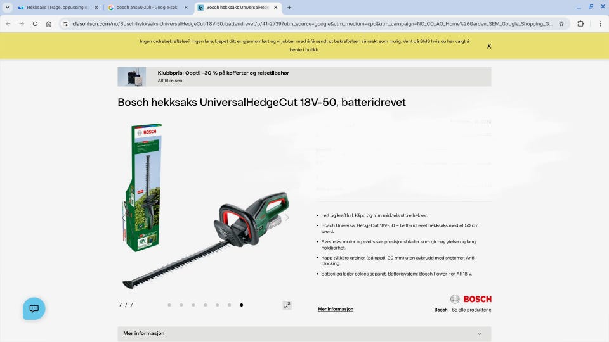Image resolution: width=609 pixels, height=342 pixels.
Task: Open the browser extensions puzzle icon
Action: click(580, 23)
